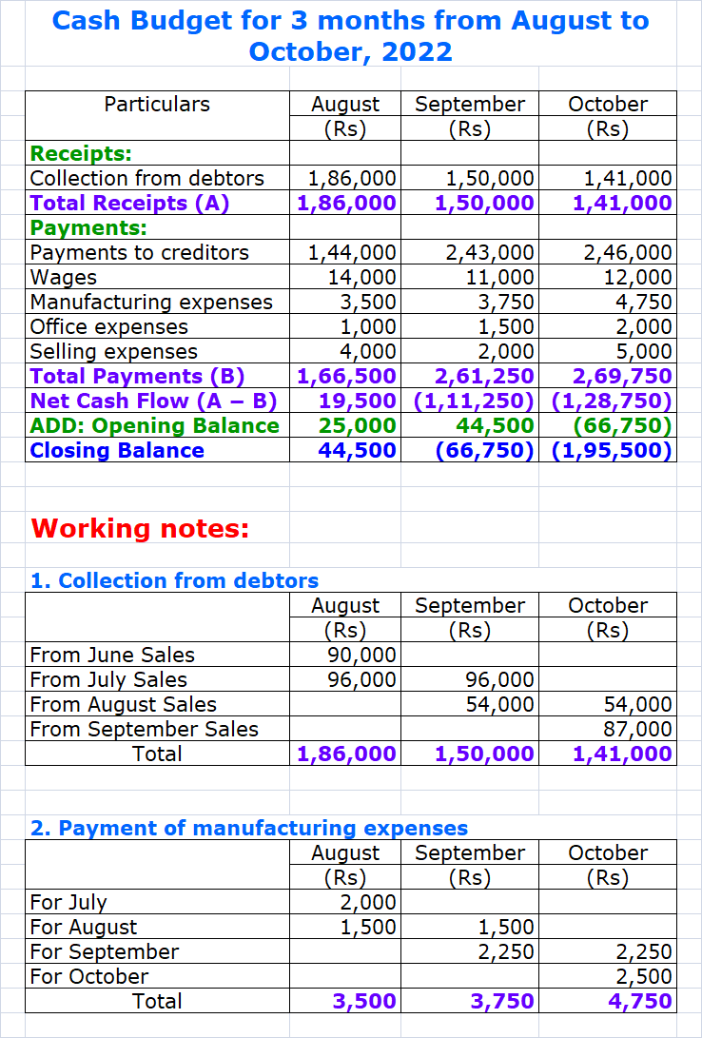Click Total Payments August value 1,66,500
Image resolution: width=702 pixels, height=1038 pixels.
(346, 376)
